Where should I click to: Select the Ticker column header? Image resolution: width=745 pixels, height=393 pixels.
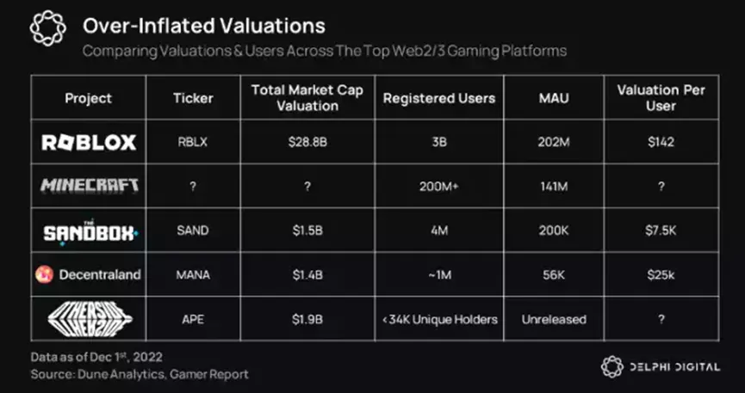[x=193, y=98]
